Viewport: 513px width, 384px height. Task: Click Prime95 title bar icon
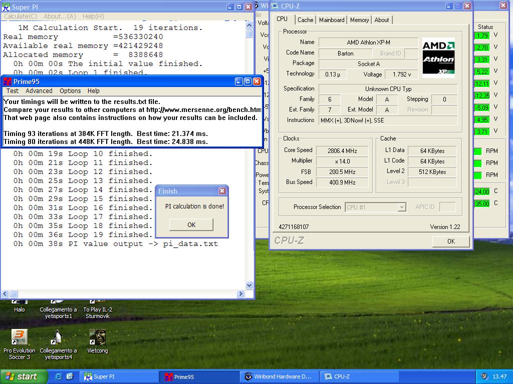8,81
